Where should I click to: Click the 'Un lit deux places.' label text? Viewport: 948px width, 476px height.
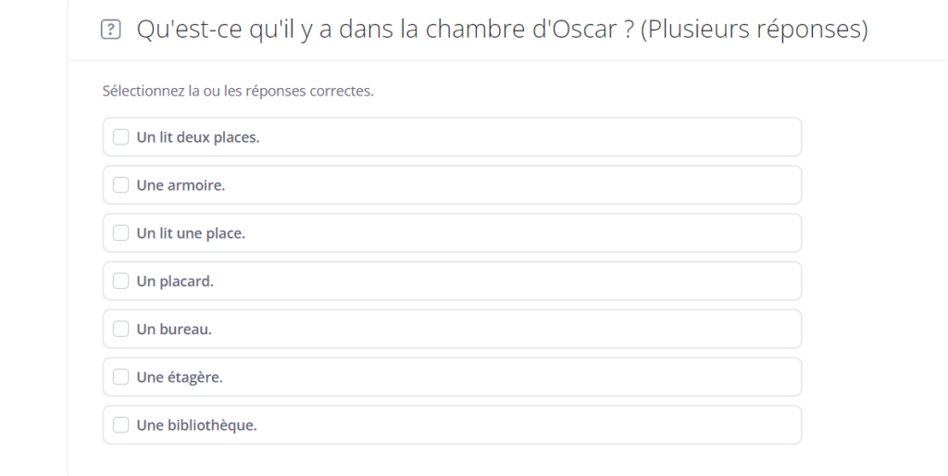(x=198, y=137)
